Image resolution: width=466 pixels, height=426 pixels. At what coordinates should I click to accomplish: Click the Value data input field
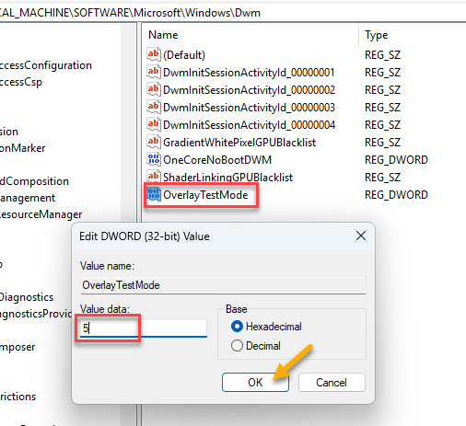(x=144, y=328)
